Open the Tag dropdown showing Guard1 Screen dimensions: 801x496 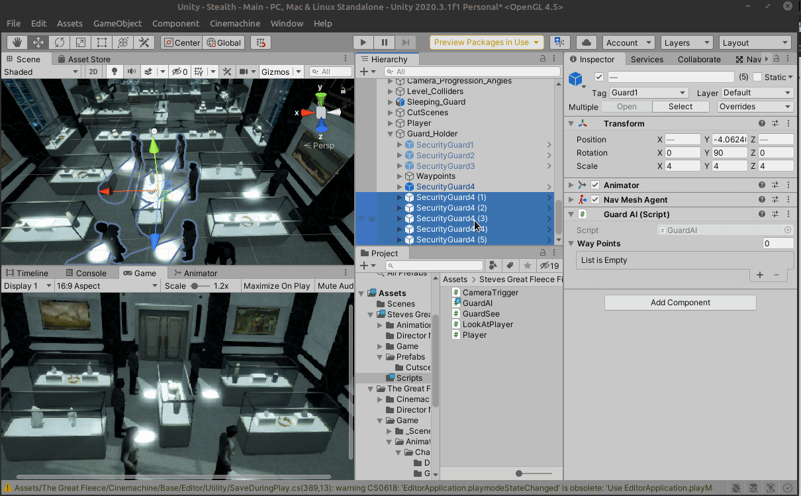pos(648,93)
